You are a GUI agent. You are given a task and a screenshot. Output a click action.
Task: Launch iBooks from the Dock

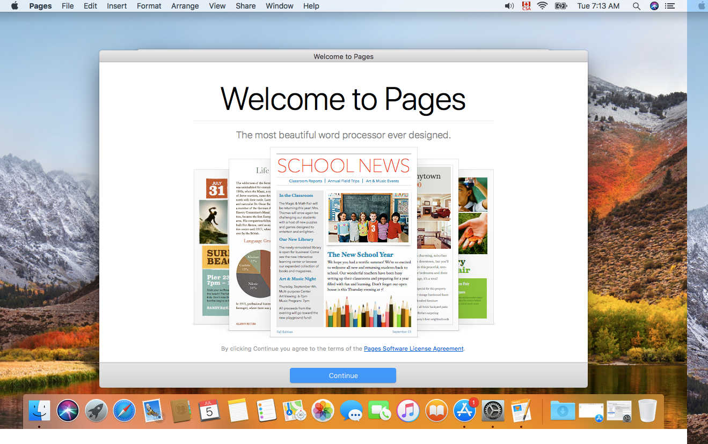pos(436,411)
